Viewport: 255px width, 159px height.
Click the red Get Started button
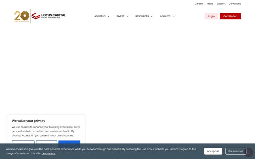tap(230, 16)
